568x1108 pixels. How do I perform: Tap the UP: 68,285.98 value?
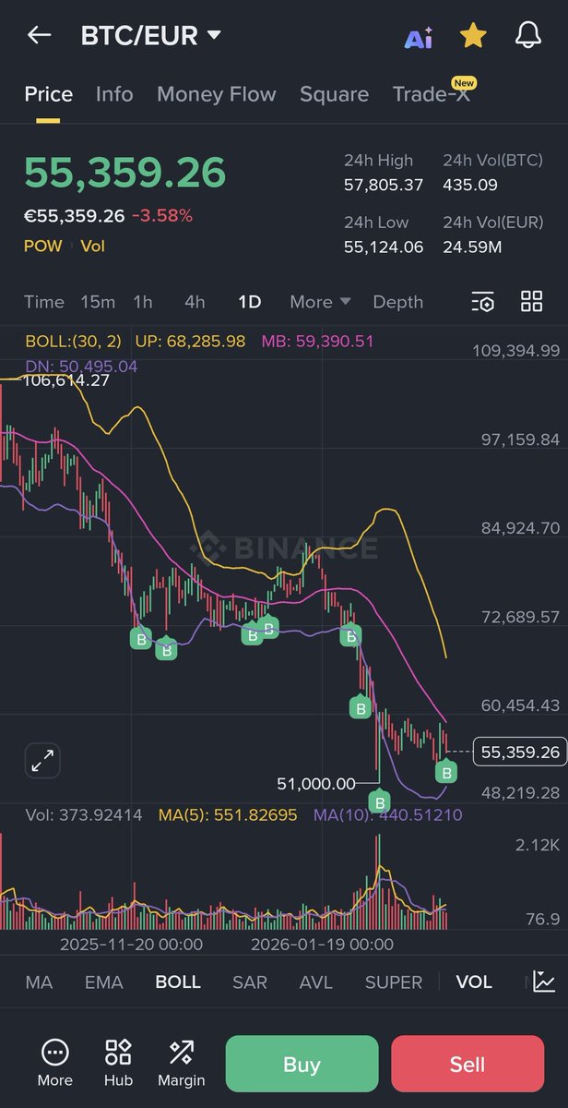(x=191, y=341)
